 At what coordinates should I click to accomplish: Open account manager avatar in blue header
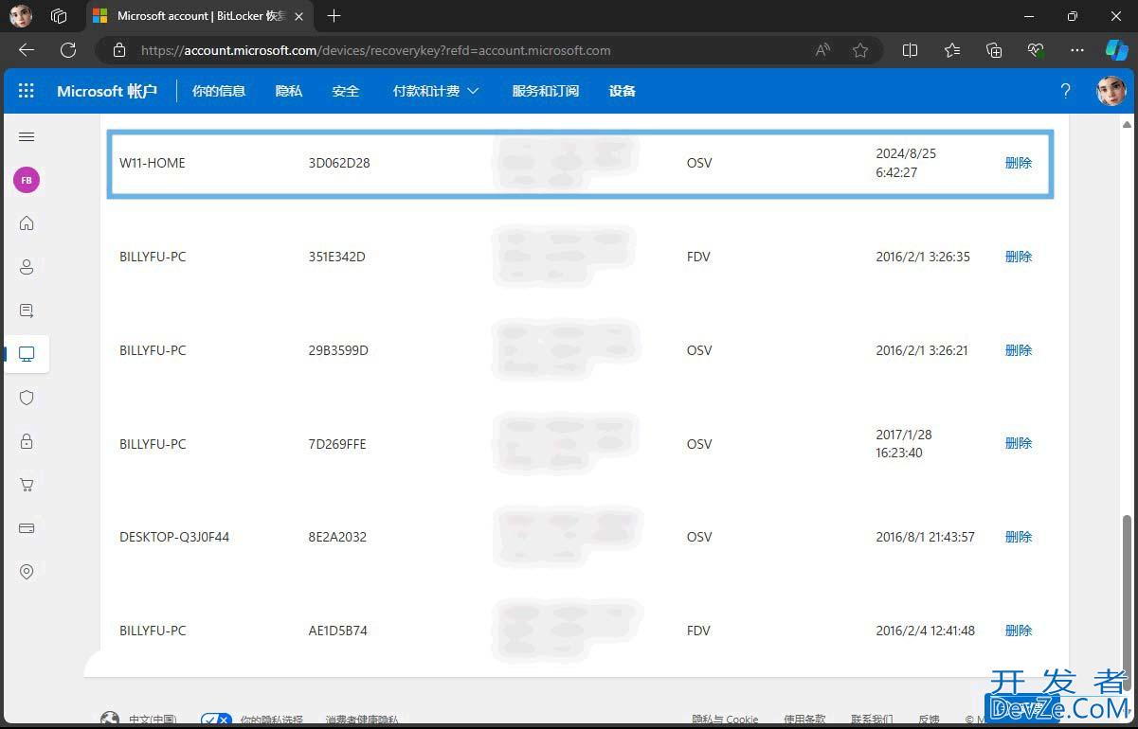tap(1111, 91)
